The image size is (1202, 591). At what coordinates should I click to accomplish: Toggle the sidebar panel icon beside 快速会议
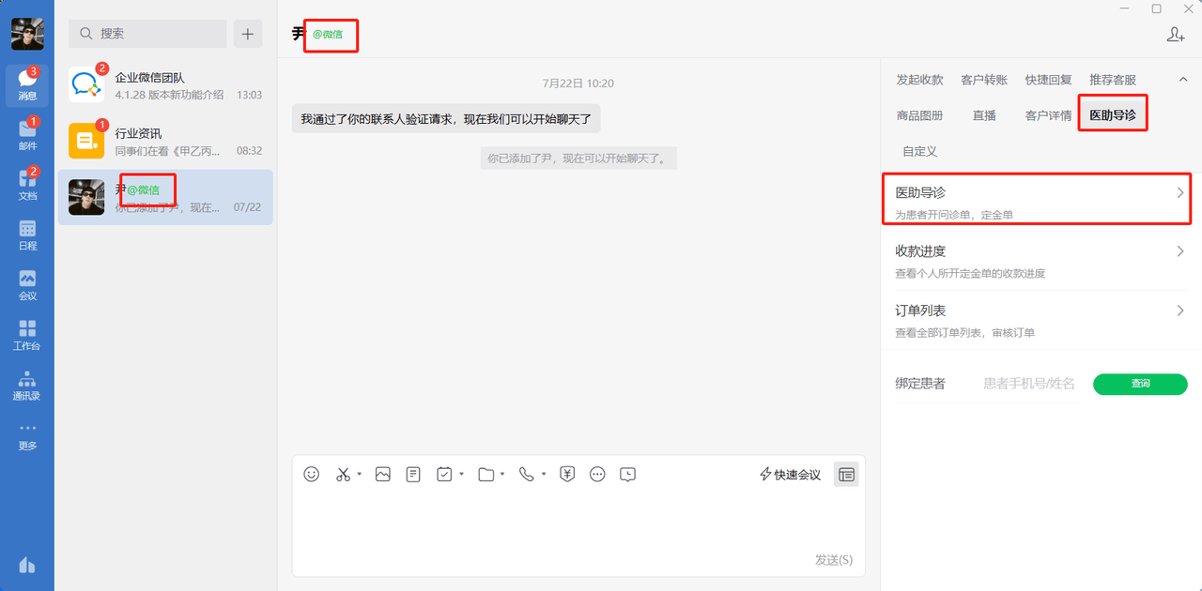coord(846,475)
